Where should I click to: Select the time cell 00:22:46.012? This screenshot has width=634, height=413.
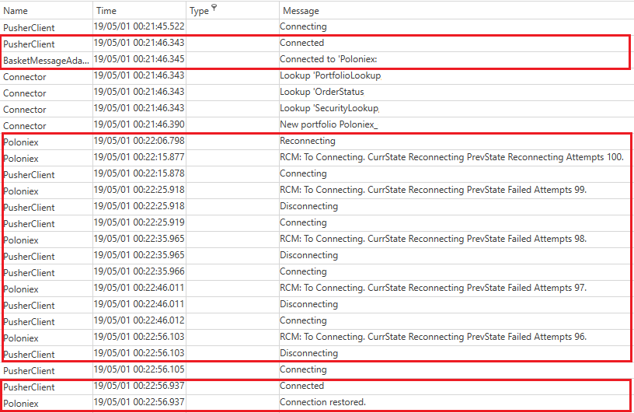pyautogui.click(x=139, y=320)
